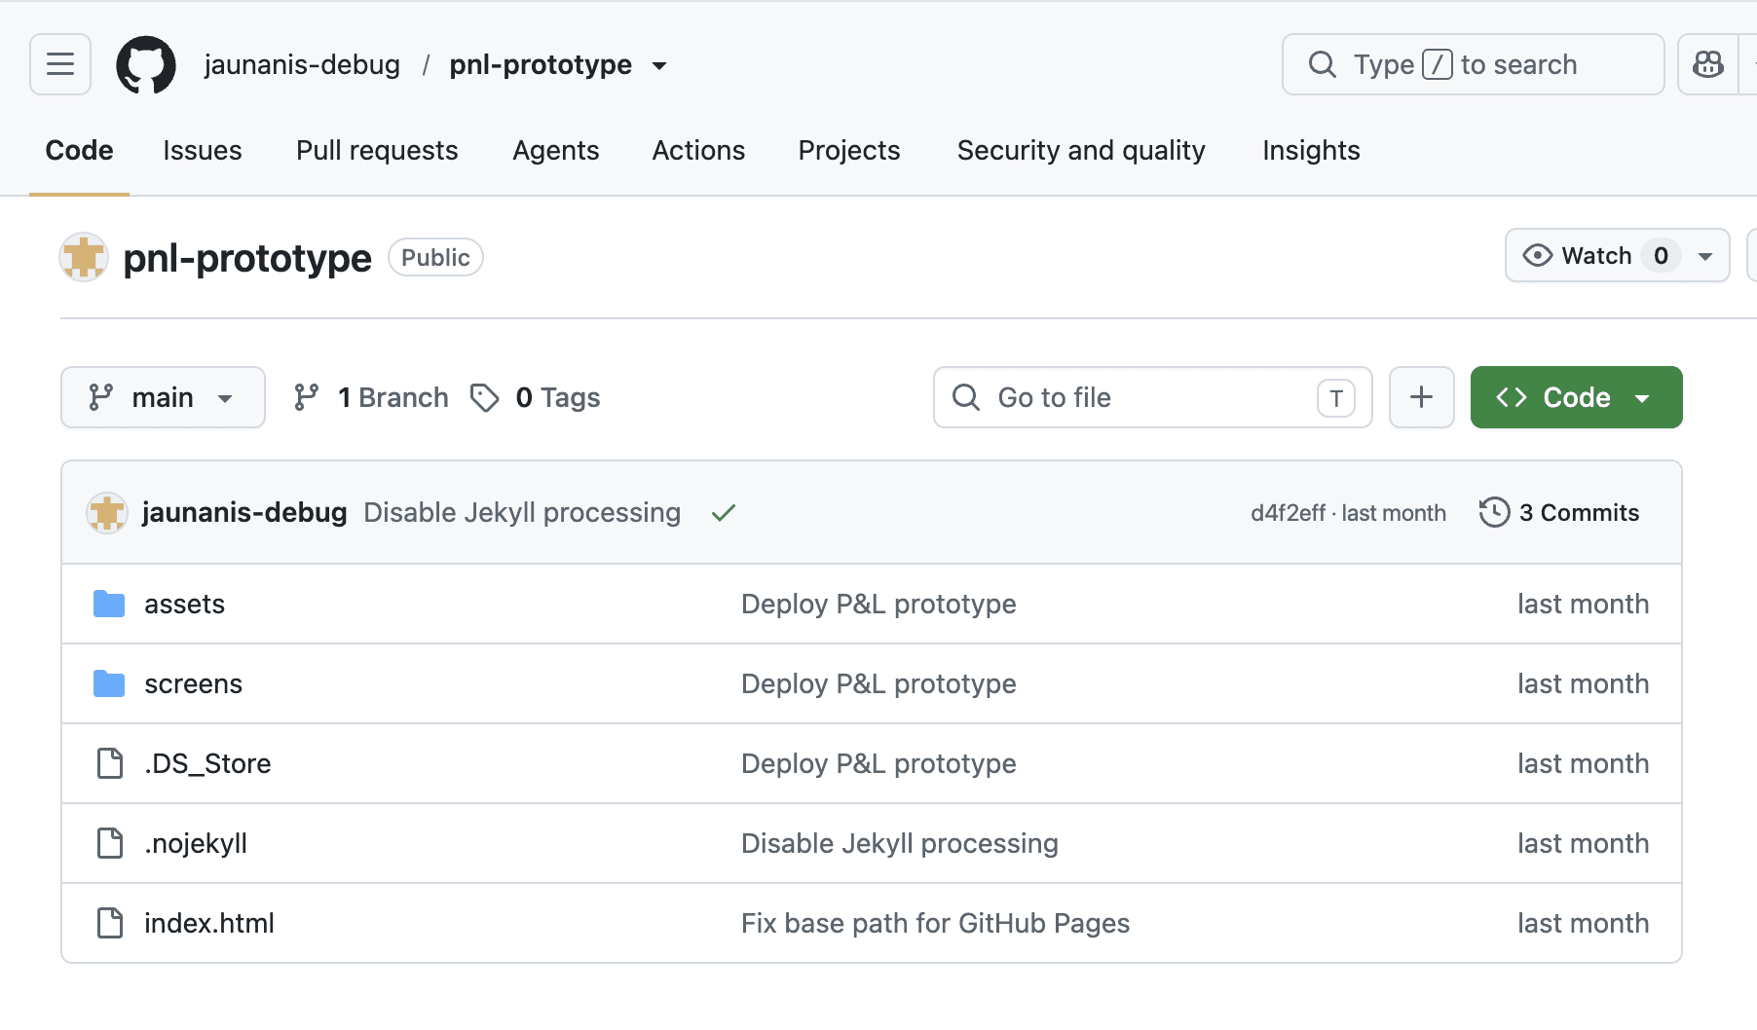View the 1 Branch list
The width and height of the screenshot is (1757, 1030).
pyautogui.click(x=371, y=397)
